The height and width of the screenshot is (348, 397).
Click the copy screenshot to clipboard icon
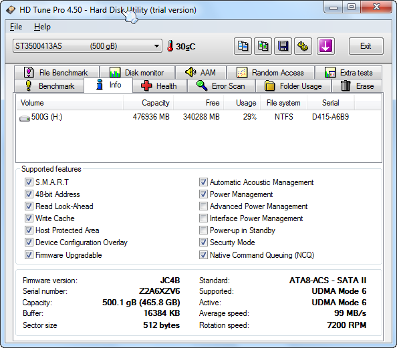(263, 46)
